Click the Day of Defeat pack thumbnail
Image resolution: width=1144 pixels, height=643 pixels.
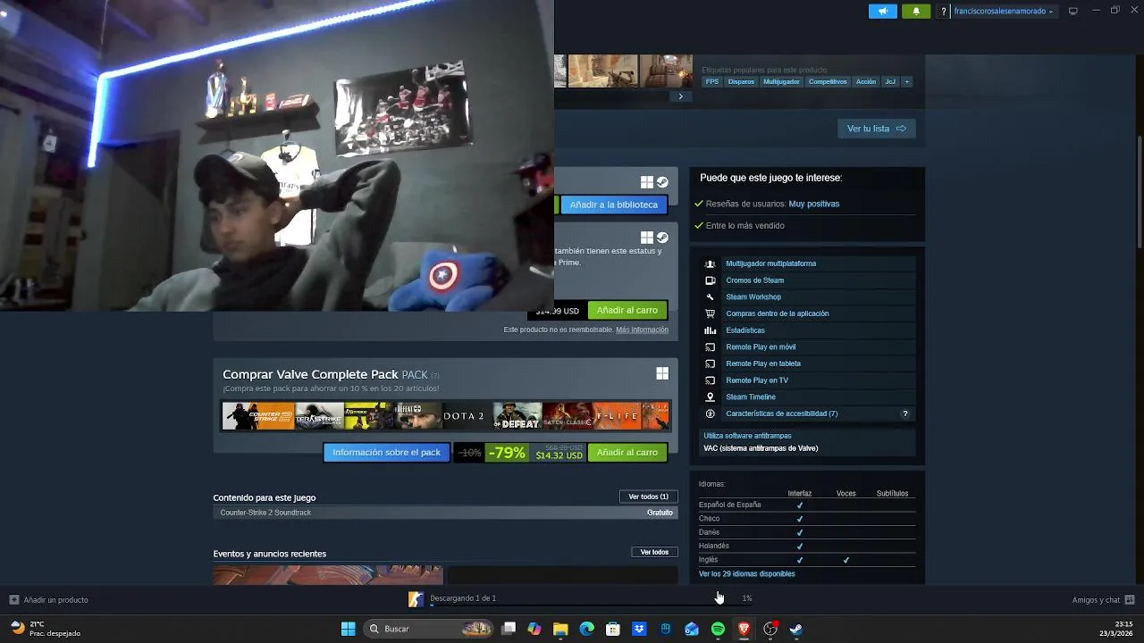[x=517, y=416]
